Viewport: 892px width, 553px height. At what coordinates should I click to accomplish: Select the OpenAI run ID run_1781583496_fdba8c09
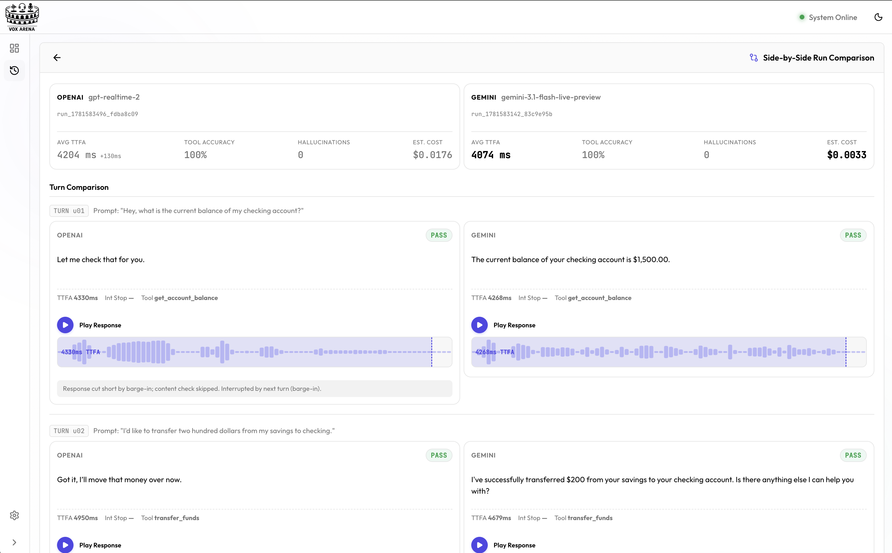tap(97, 114)
